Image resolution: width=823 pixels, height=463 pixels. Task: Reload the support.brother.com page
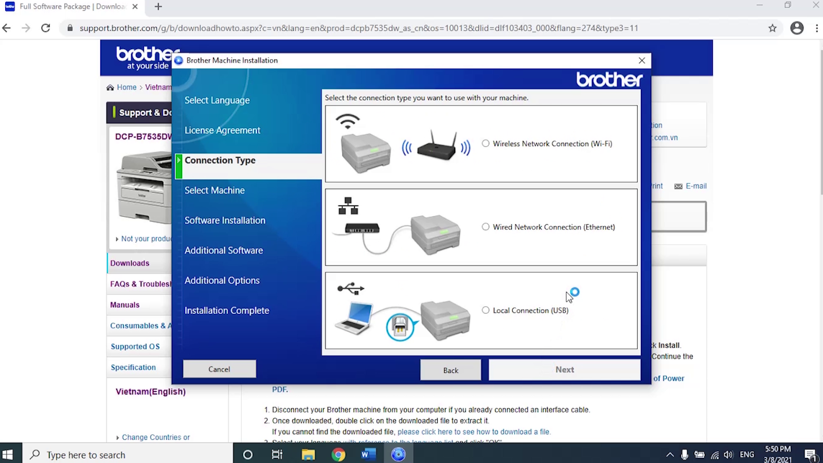point(45,28)
